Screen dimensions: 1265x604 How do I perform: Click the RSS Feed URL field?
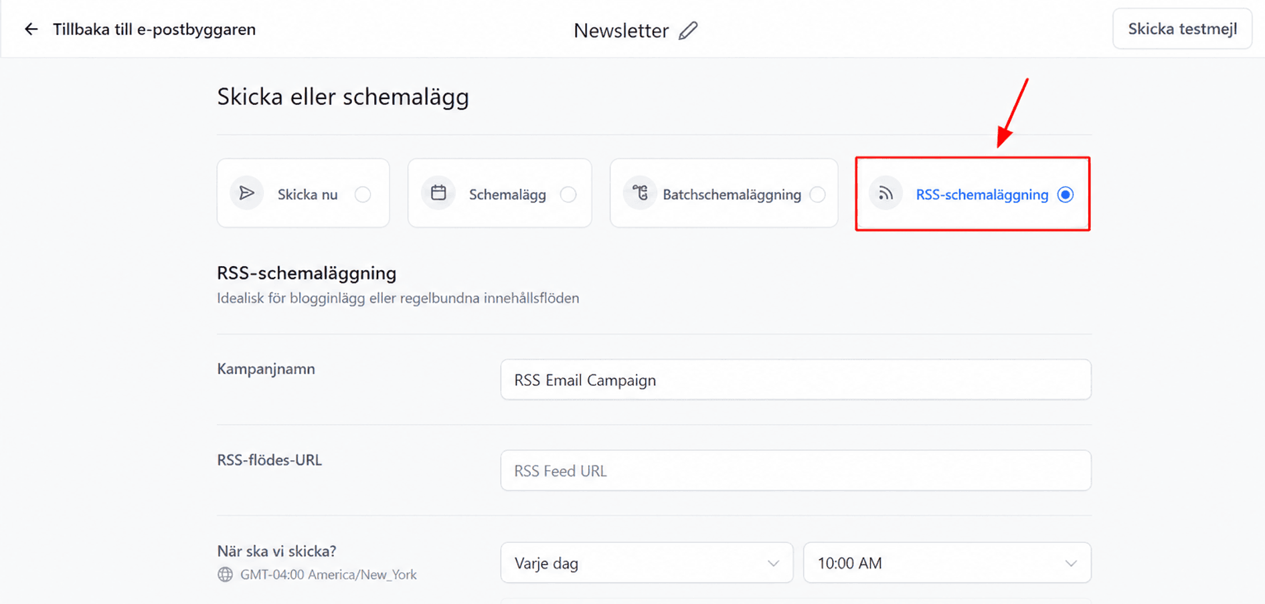pyautogui.click(x=796, y=470)
